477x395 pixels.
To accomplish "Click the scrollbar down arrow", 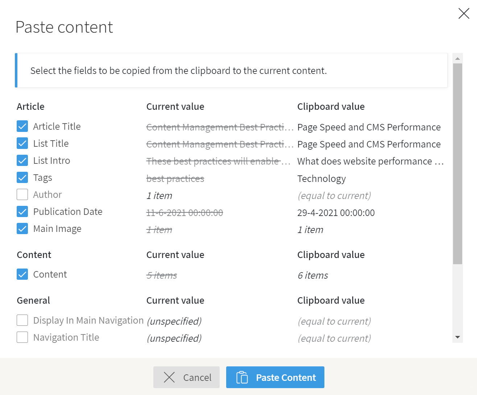I will coord(457,337).
